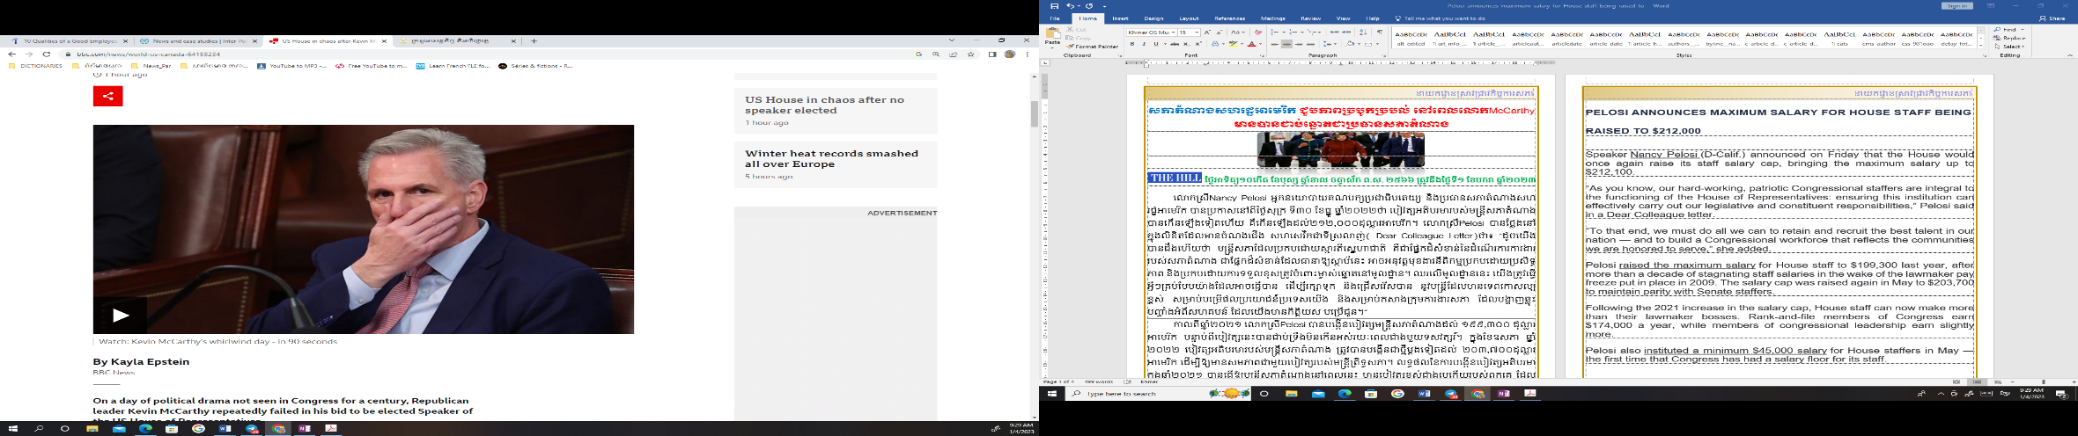This screenshot has width=2078, height=436.
Task: Open the Change Case dropdown
Action: click(x=1238, y=33)
